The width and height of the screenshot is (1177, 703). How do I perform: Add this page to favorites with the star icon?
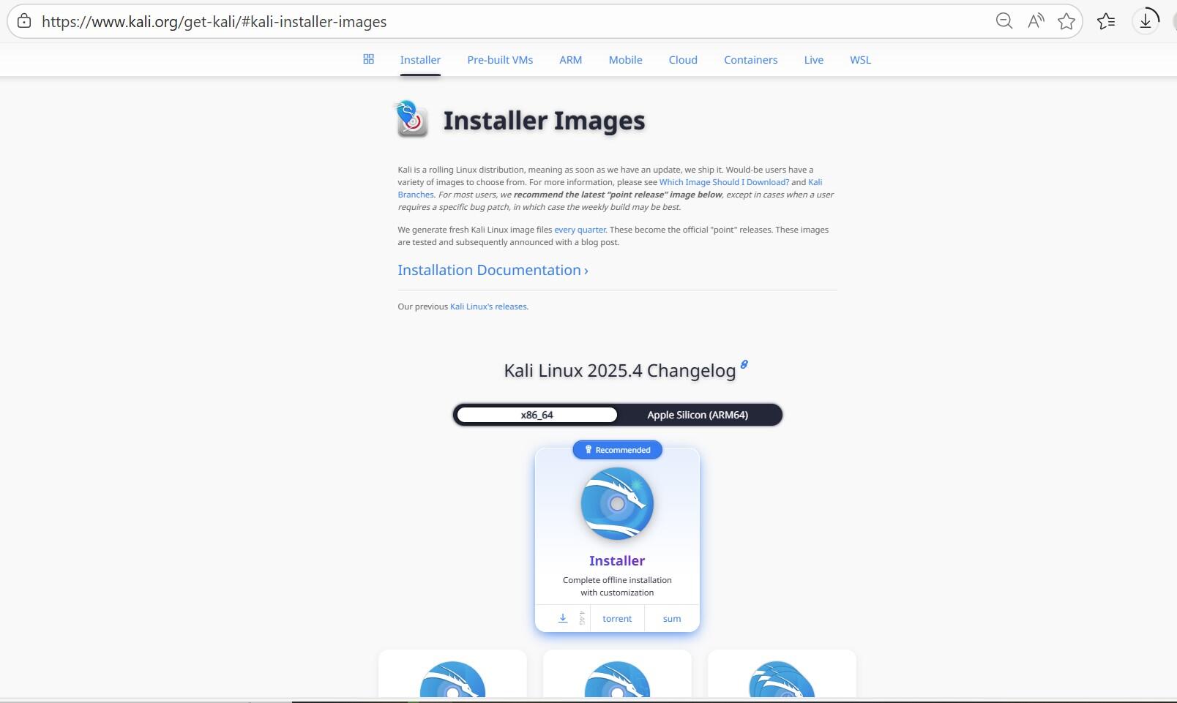tap(1066, 21)
